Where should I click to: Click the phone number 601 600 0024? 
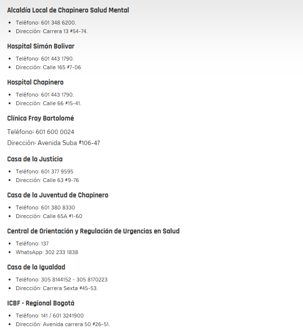(55, 132)
